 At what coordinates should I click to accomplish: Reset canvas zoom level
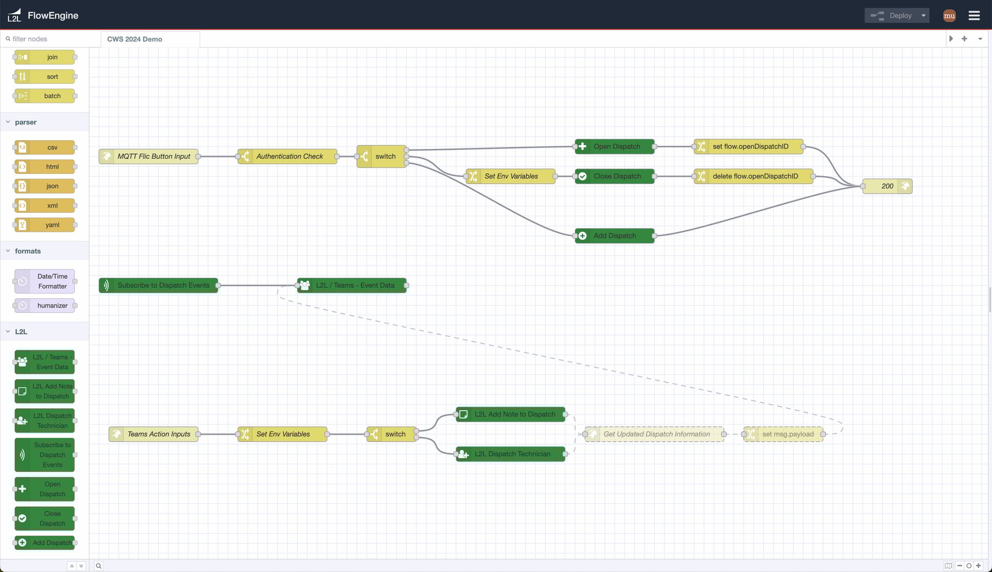968,565
